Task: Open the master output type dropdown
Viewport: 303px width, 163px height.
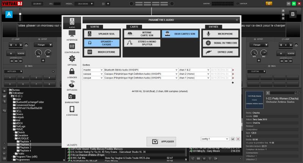Action: coord(93,70)
